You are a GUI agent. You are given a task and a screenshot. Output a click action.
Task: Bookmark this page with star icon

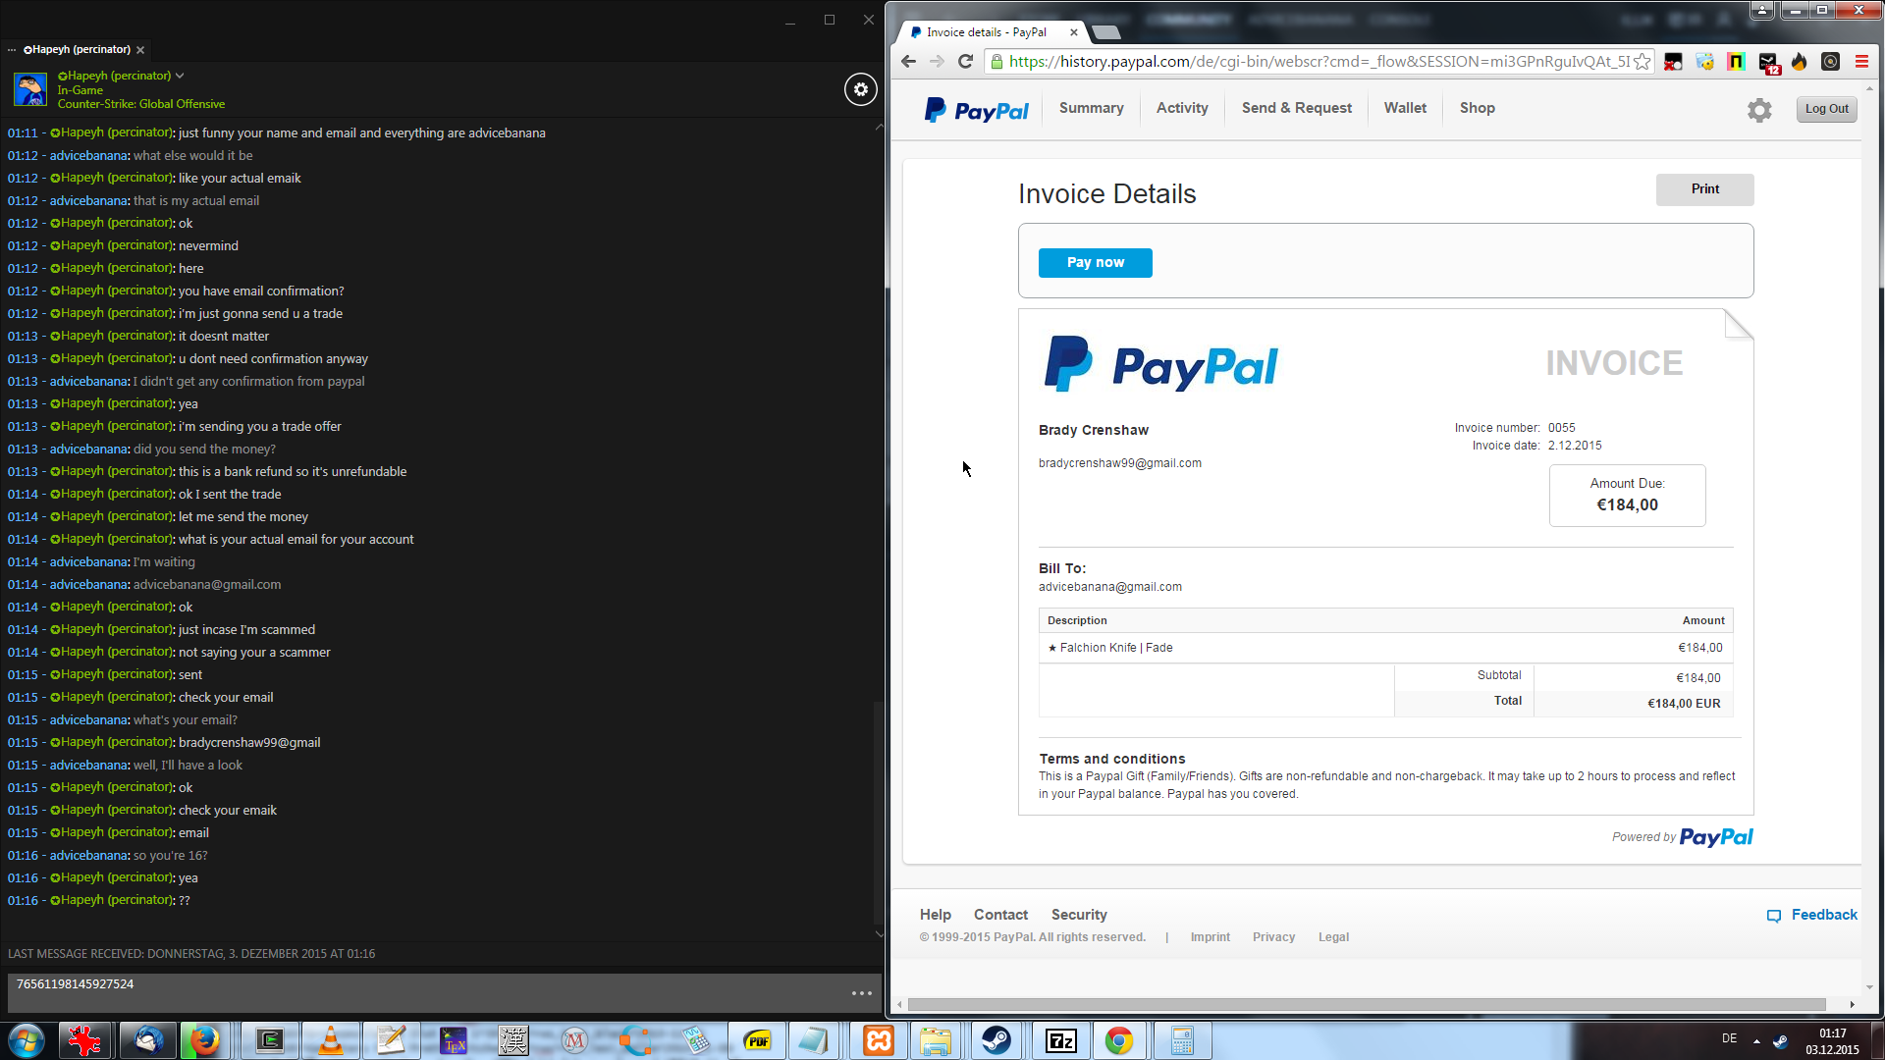[1642, 62]
